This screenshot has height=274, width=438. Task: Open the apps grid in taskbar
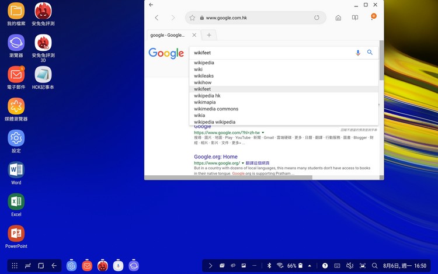pyautogui.click(x=15, y=266)
